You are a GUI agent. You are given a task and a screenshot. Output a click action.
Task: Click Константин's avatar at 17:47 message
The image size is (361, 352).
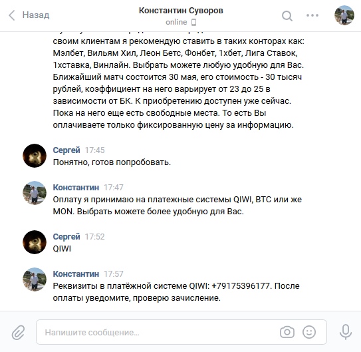(35, 193)
